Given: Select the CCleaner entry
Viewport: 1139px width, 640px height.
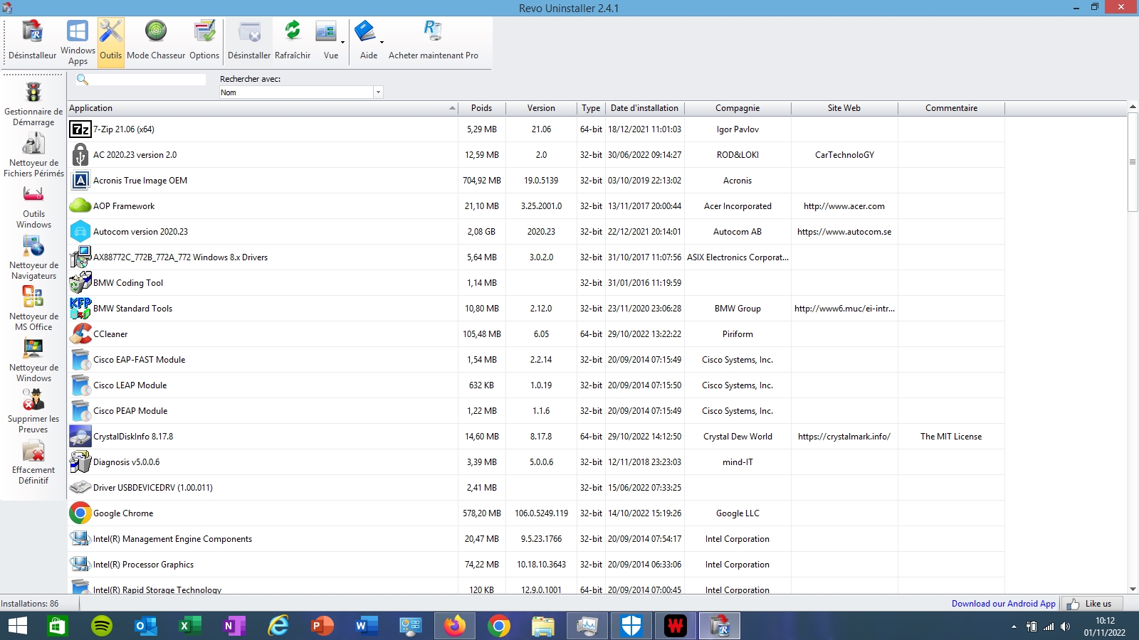Looking at the screenshot, I should [536, 334].
